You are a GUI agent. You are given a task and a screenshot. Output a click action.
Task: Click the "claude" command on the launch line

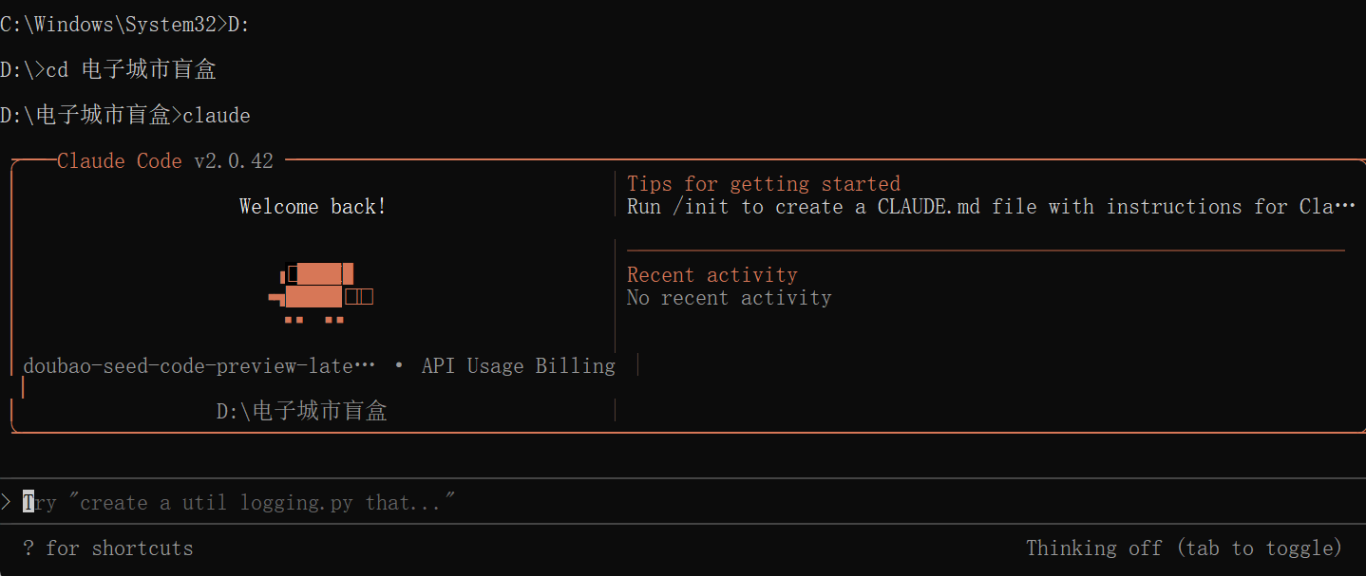[x=217, y=116]
